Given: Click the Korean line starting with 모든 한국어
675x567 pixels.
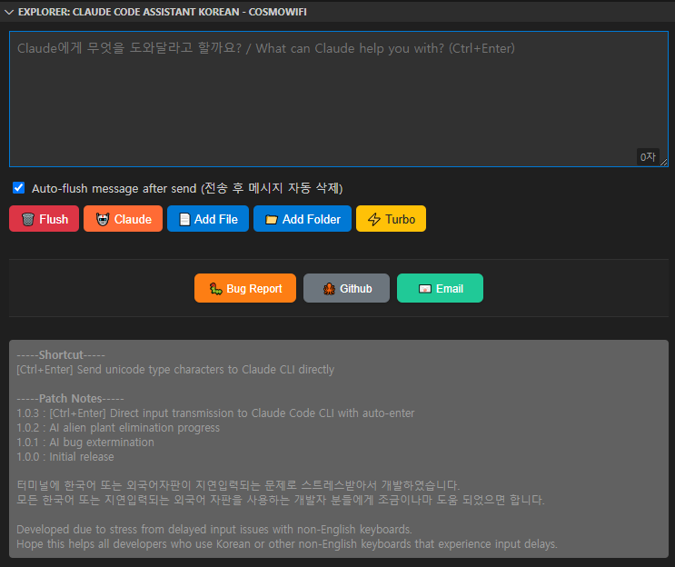Looking at the screenshot, I should tap(280, 500).
